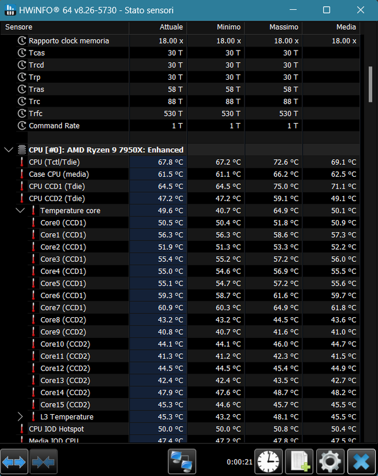The width and height of the screenshot is (378, 476).
Task: Click the expand columns arrows button
Action: click(14, 462)
